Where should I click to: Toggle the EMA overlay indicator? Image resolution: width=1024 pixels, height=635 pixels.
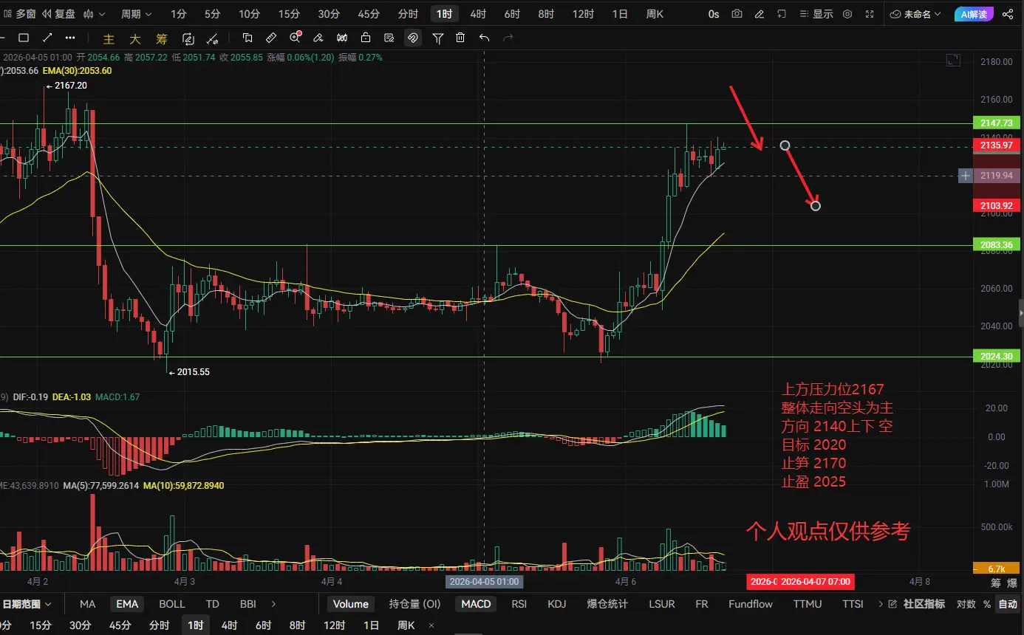pos(127,604)
